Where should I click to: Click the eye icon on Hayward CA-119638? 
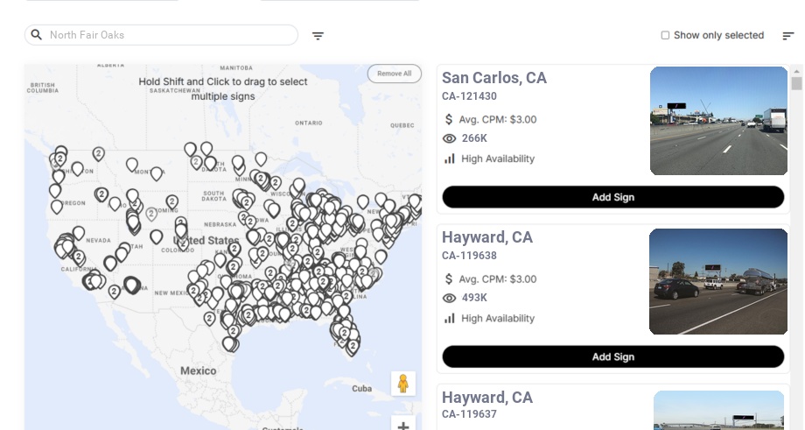click(x=450, y=298)
